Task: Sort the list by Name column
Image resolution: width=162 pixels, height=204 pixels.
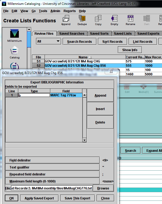Action: (83, 57)
